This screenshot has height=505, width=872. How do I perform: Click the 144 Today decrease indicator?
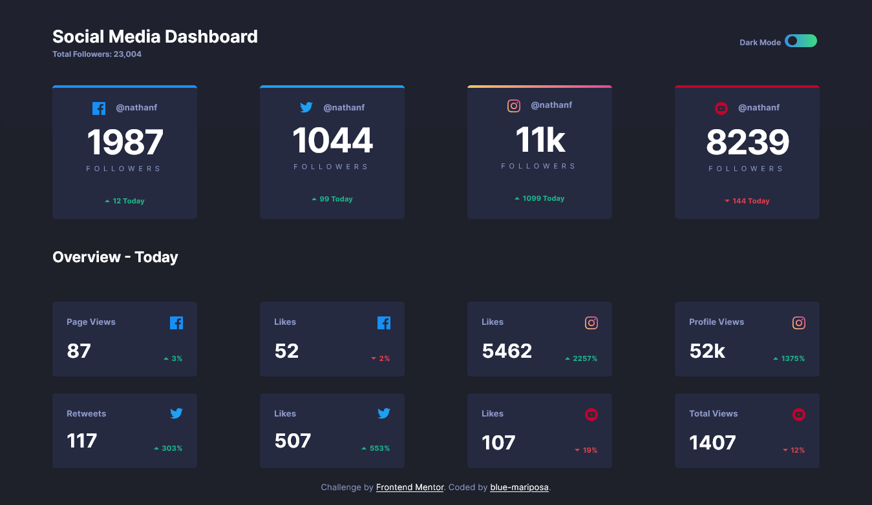pyautogui.click(x=747, y=201)
